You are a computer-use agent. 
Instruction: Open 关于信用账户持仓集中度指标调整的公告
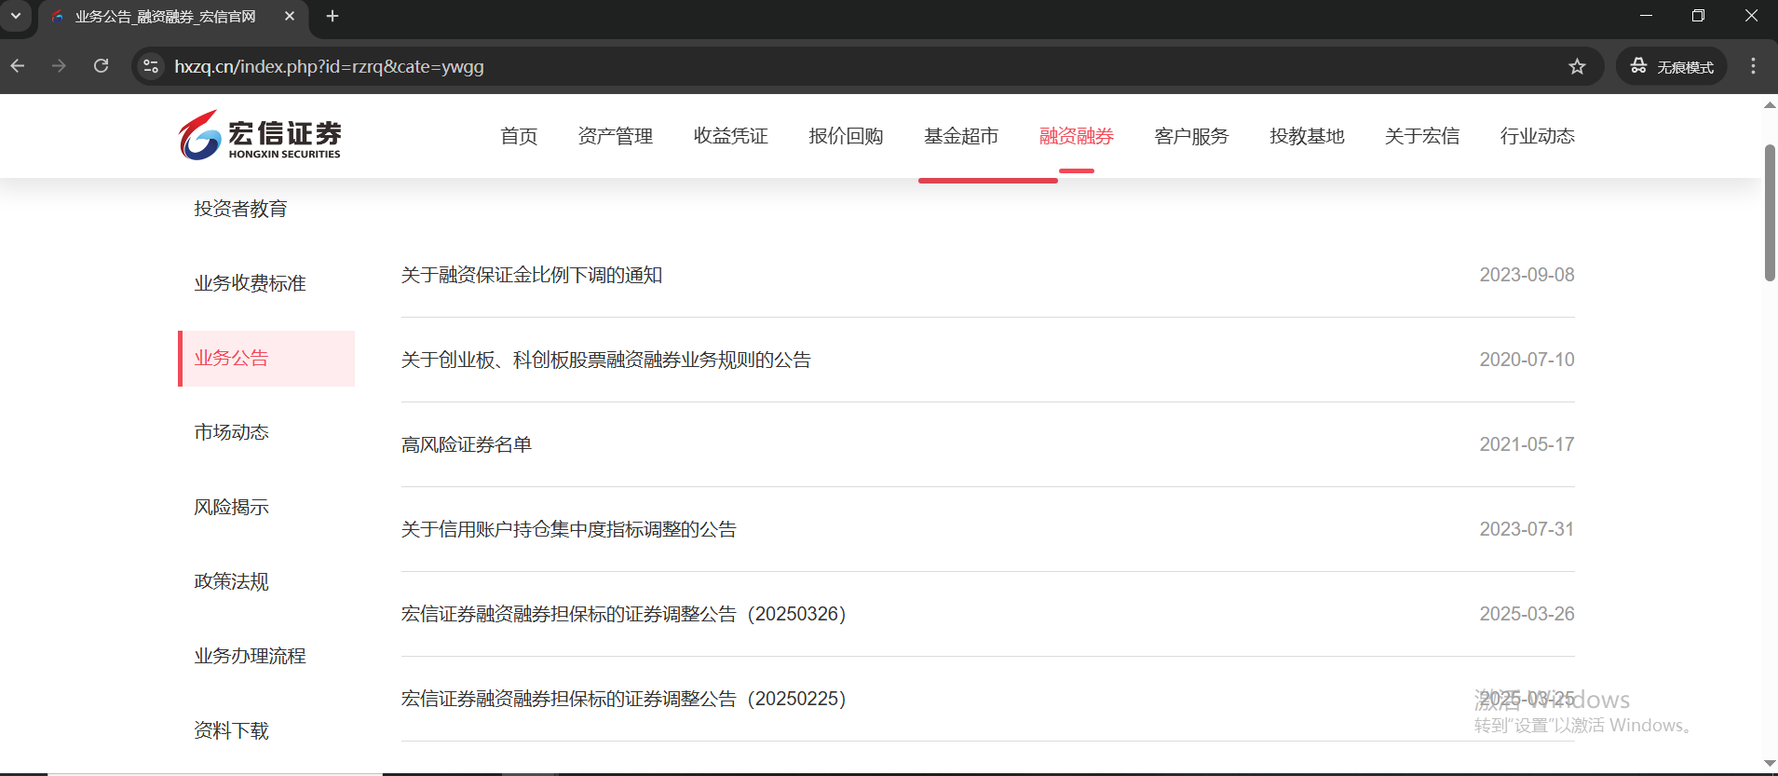click(569, 529)
